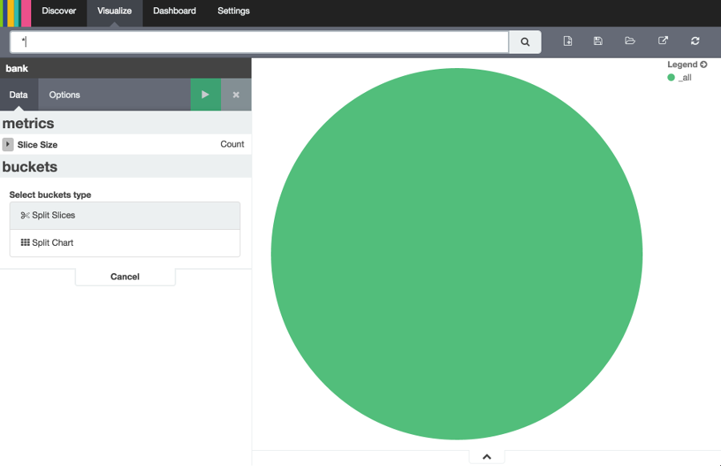Screen dimensions: 721x466
Task: Apply changes with the green play button
Action: pyautogui.click(x=206, y=94)
